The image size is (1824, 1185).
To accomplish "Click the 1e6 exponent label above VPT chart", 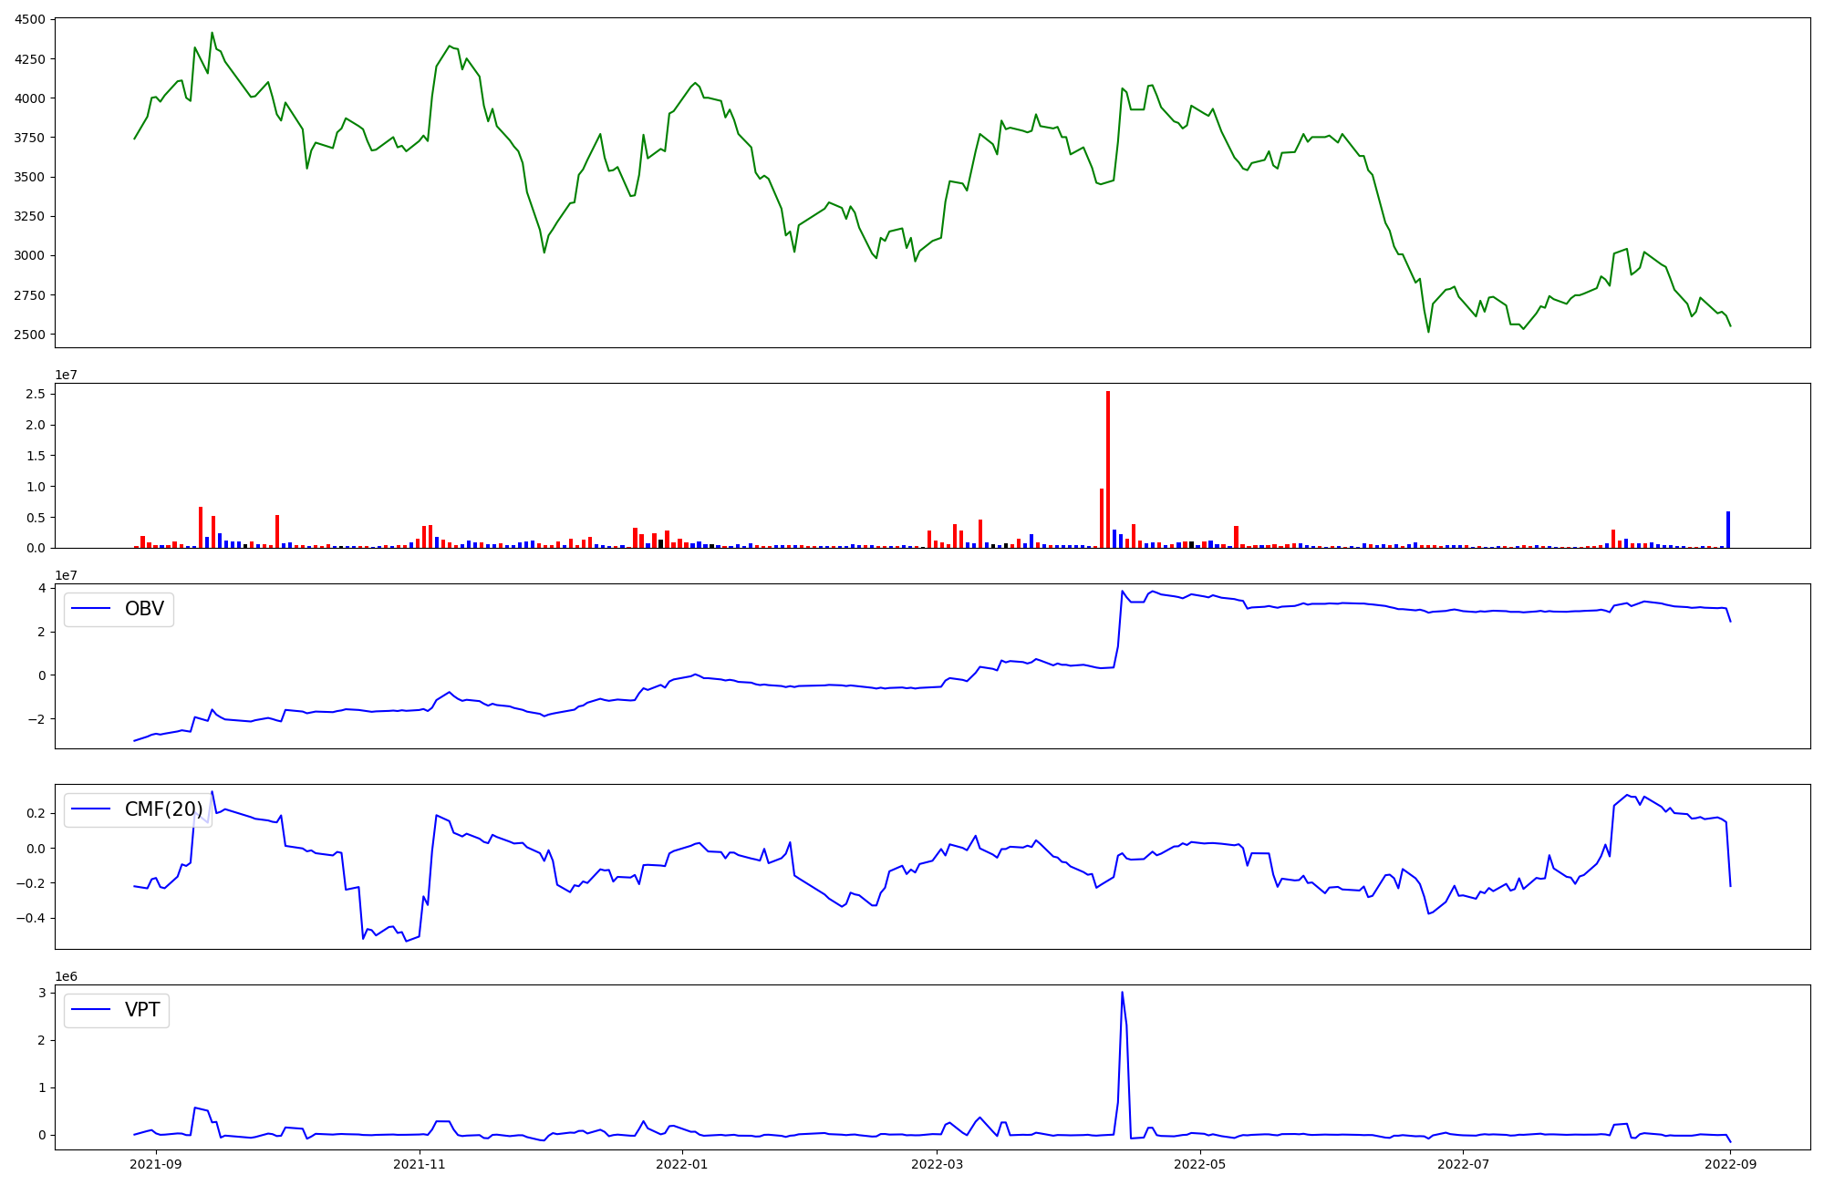I will 66,976.
